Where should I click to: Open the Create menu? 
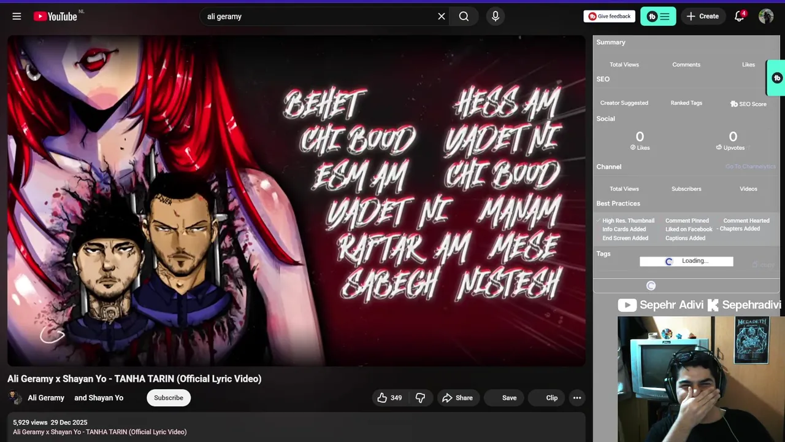[702, 17]
